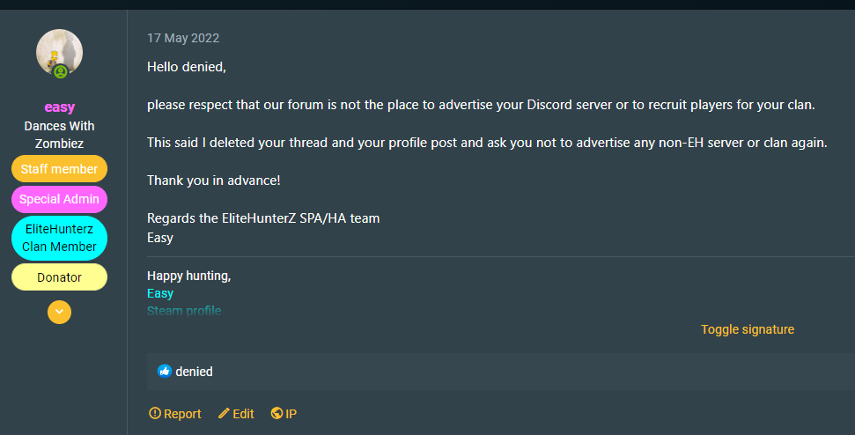Click the green online status badge on avatar
The width and height of the screenshot is (855, 435).
[60, 71]
